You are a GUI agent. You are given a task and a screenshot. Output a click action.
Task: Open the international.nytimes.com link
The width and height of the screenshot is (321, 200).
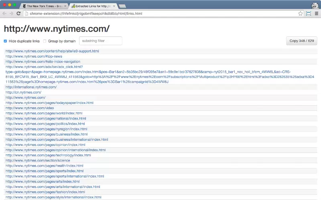click(x=31, y=87)
